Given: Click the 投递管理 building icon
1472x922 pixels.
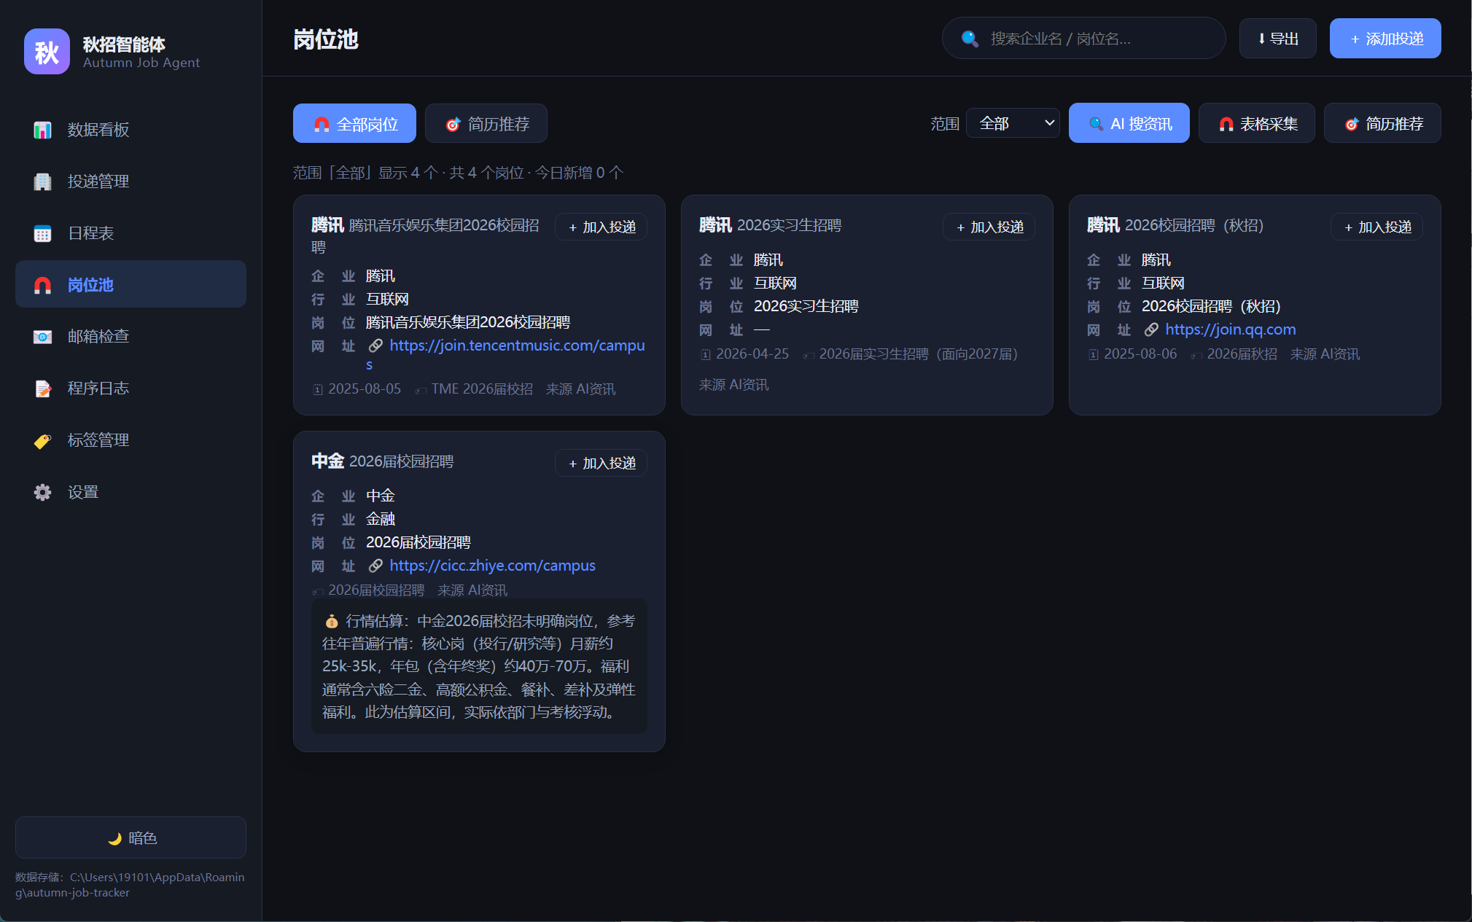Looking at the screenshot, I should [x=42, y=181].
